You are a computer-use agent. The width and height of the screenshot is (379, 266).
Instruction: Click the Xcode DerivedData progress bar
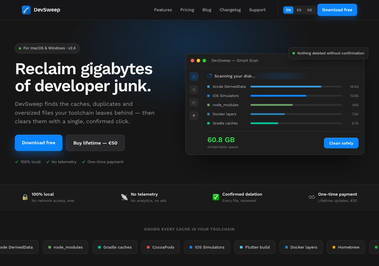296,87
